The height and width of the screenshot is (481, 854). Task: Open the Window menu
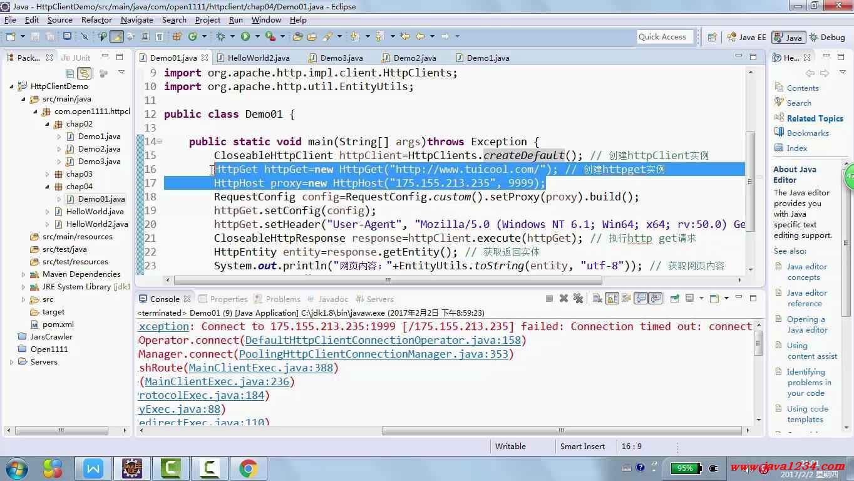pos(266,20)
